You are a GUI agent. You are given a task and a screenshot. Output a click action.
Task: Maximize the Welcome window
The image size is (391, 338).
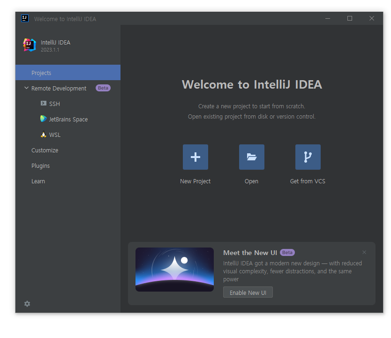[350, 18]
